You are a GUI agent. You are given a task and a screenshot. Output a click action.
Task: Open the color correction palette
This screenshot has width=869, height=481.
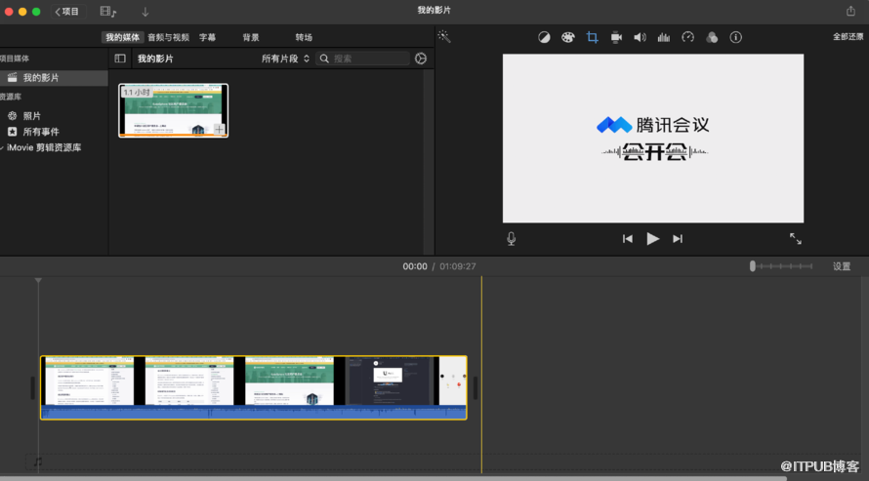(x=567, y=37)
